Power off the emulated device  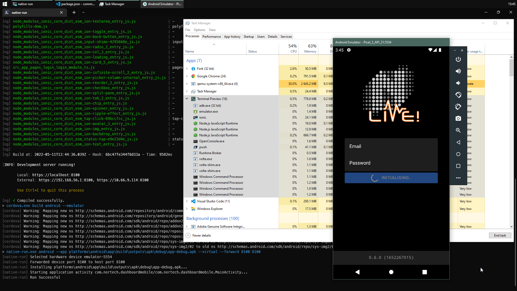[458, 59]
